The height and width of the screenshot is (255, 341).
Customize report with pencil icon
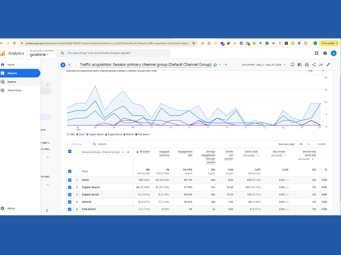pyautogui.click(x=328, y=65)
